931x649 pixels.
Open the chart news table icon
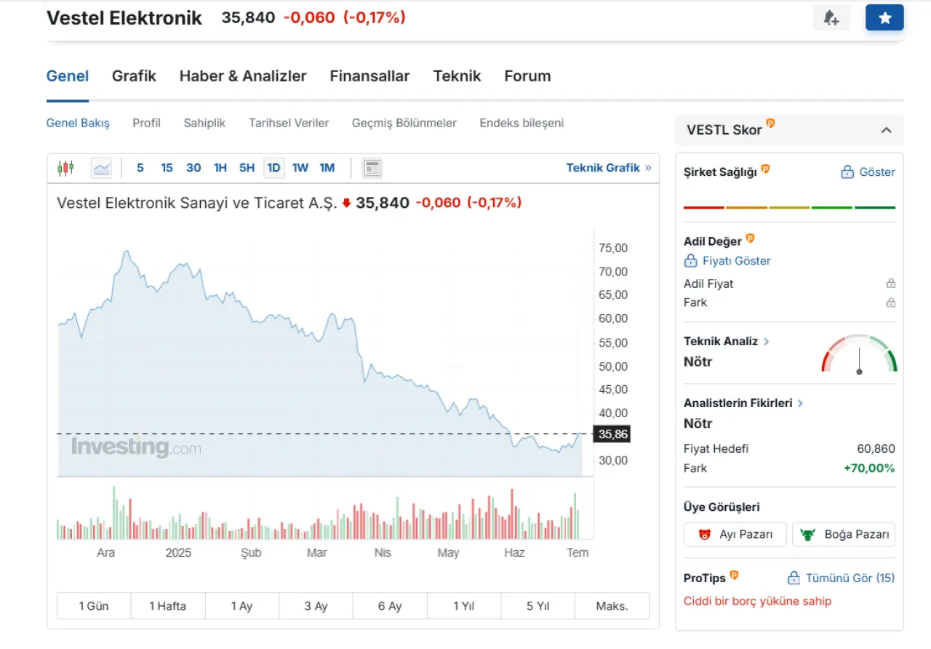[x=372, y=168]
